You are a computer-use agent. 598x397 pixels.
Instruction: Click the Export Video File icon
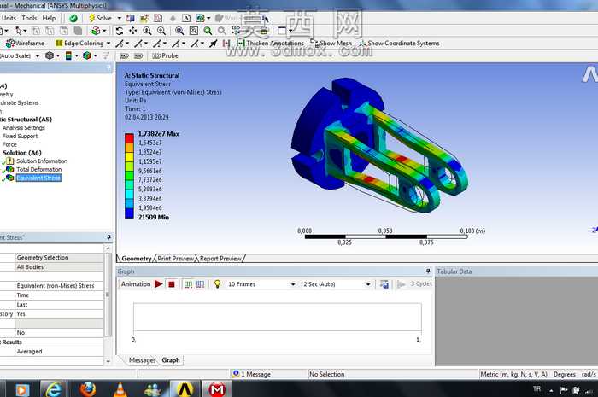[384, 284]
